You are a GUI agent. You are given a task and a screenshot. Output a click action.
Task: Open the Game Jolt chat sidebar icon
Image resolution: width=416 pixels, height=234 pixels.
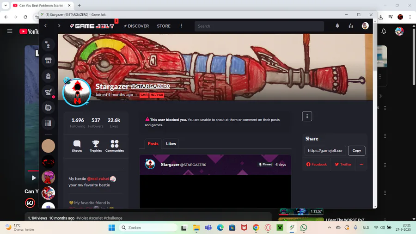[x=48, y=45]
